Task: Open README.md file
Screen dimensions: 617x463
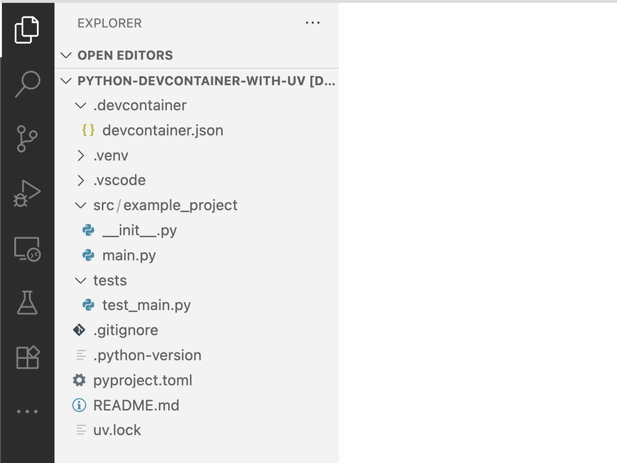Action: pos(136,406)
